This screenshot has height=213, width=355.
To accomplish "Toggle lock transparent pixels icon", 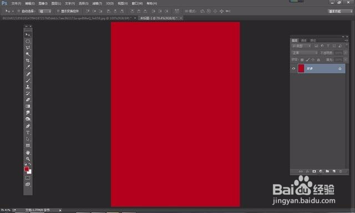I will tap(302, 60).
